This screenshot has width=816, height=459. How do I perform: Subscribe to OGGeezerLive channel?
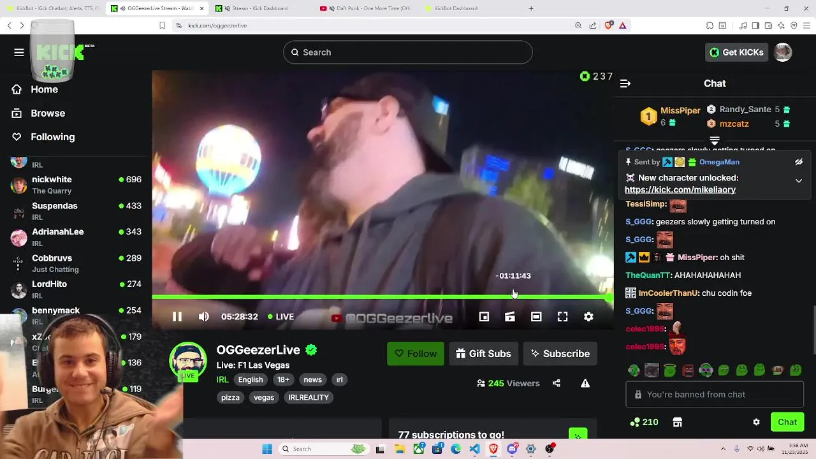click(560, 354)
